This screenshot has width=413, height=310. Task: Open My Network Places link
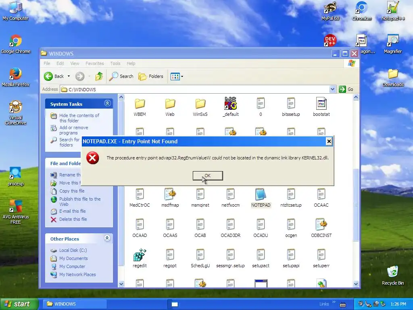point(77,274)
